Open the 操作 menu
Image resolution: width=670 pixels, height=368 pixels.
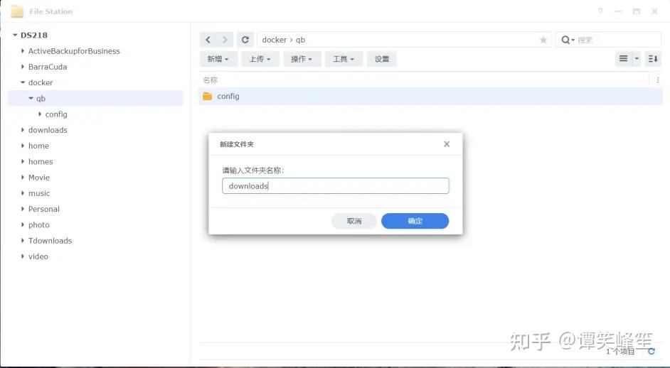302,59
